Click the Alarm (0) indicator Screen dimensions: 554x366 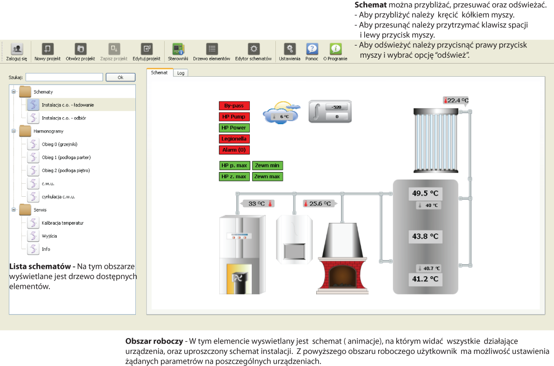tap(234, 150)
